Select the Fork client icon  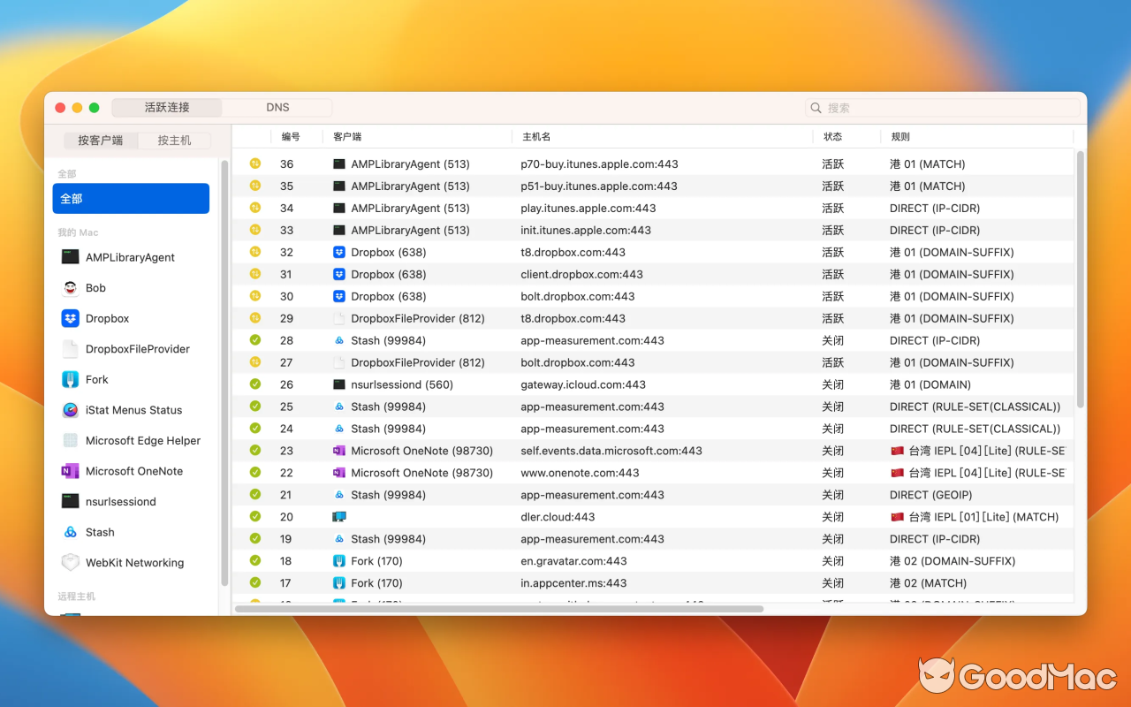(73, 379)
